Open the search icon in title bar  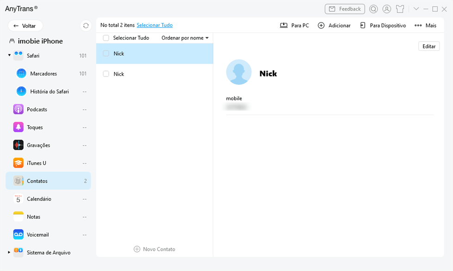373,9
